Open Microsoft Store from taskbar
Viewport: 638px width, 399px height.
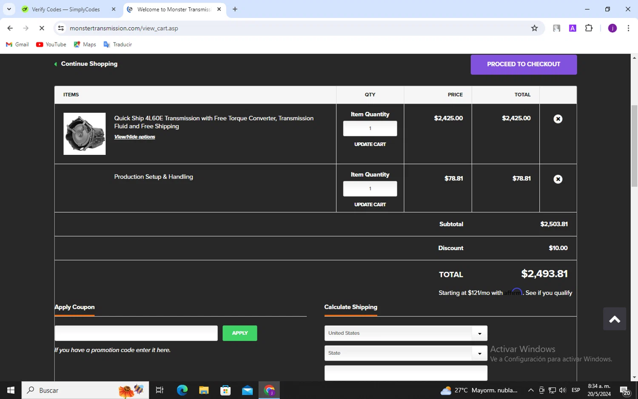tap(225, 390)
